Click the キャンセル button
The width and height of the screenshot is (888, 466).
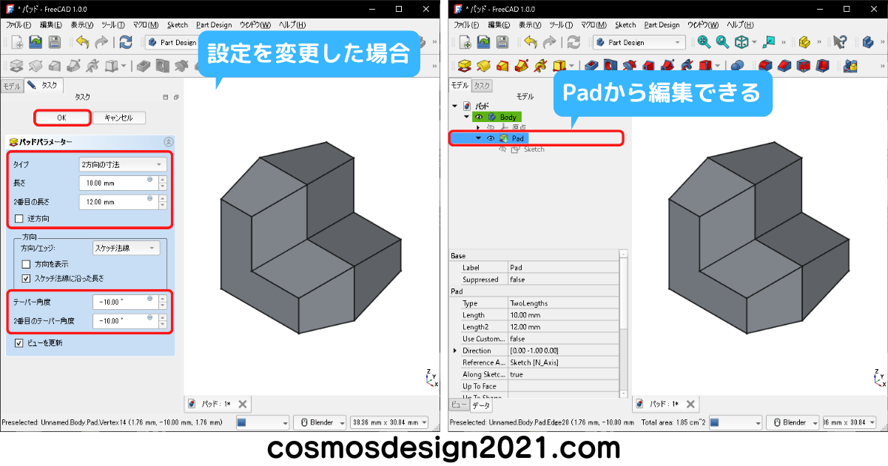[119, 118]
